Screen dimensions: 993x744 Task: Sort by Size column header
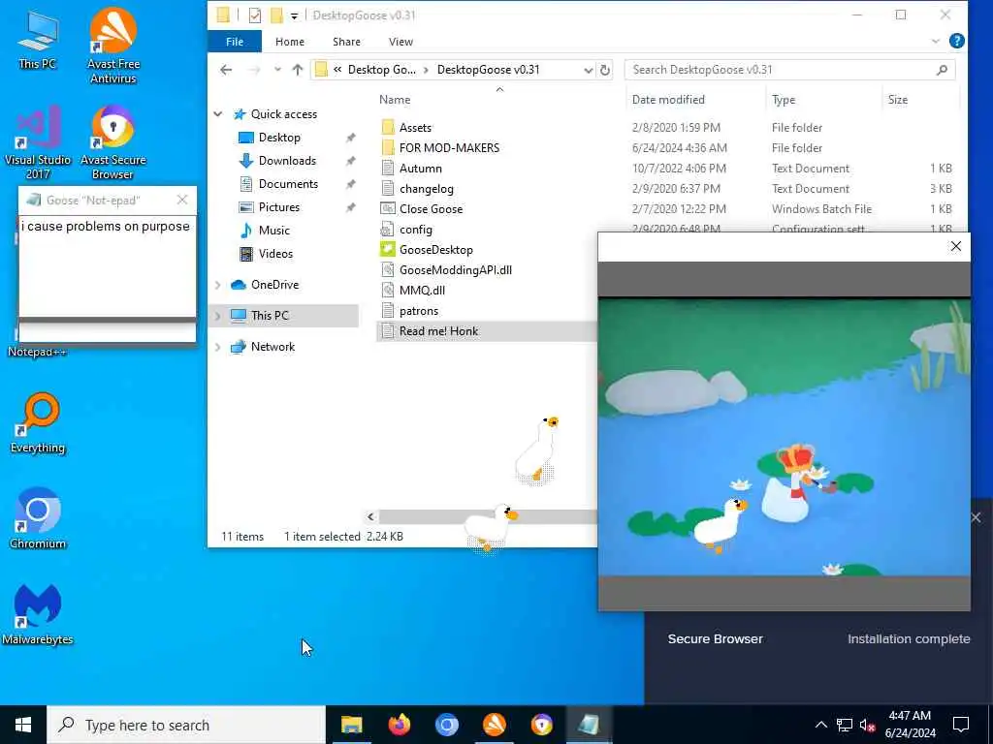(x=897, y=100)
